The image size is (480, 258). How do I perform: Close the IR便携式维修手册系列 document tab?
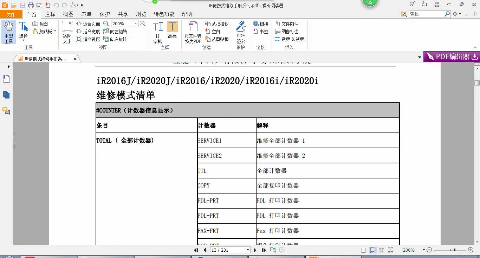point(75,59)
